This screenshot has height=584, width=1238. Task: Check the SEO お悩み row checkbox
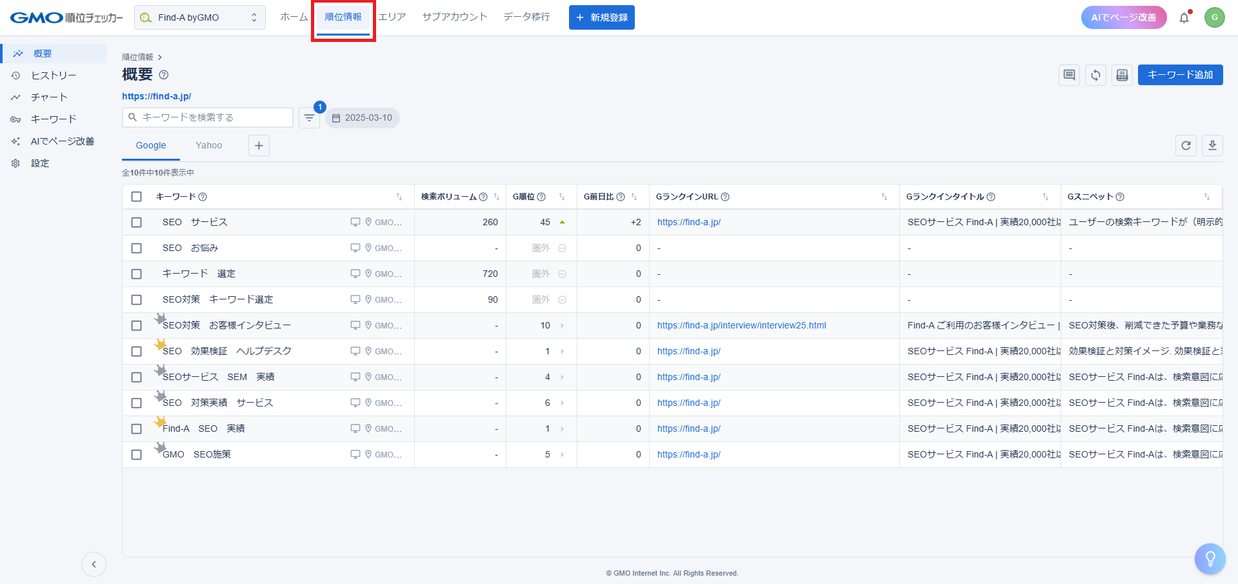point(136,248)
